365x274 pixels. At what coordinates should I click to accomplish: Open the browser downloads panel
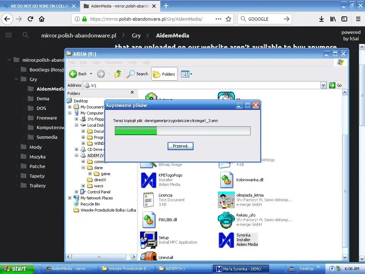tap(322, 19)
